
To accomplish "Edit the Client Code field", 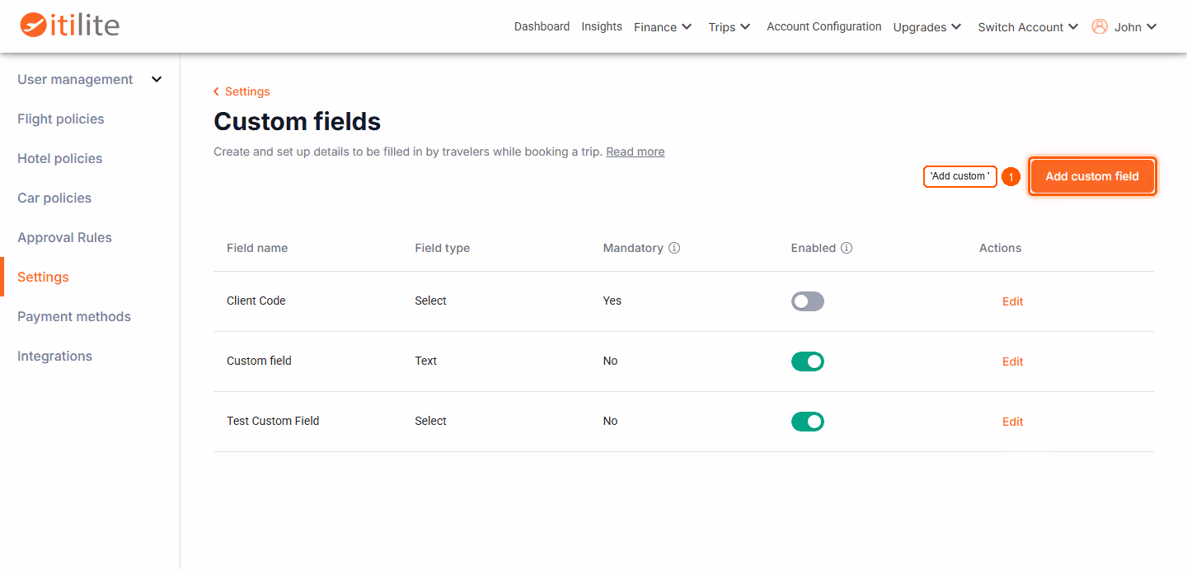I will tap(1012, 301).
